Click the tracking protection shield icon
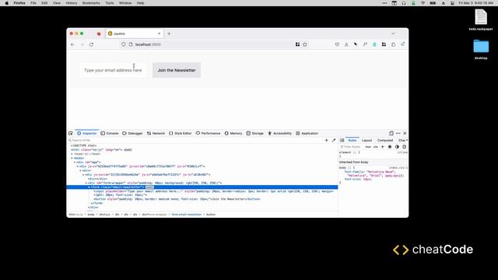Image resolution: width=498 pixels, height=280 pixels. [124, 44]
